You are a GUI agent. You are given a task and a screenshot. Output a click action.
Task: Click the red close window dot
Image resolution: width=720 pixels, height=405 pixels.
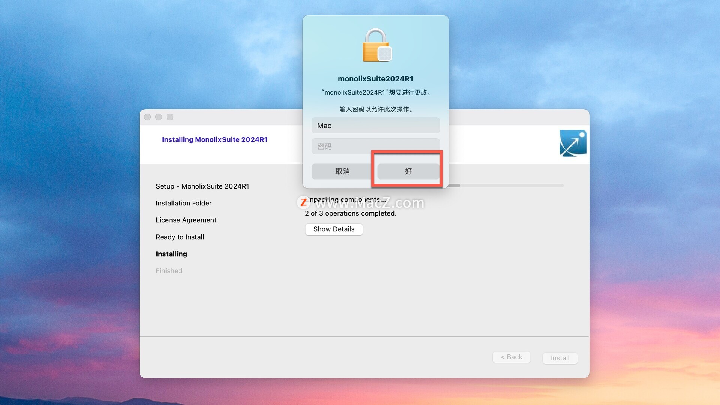coord(147,117)
